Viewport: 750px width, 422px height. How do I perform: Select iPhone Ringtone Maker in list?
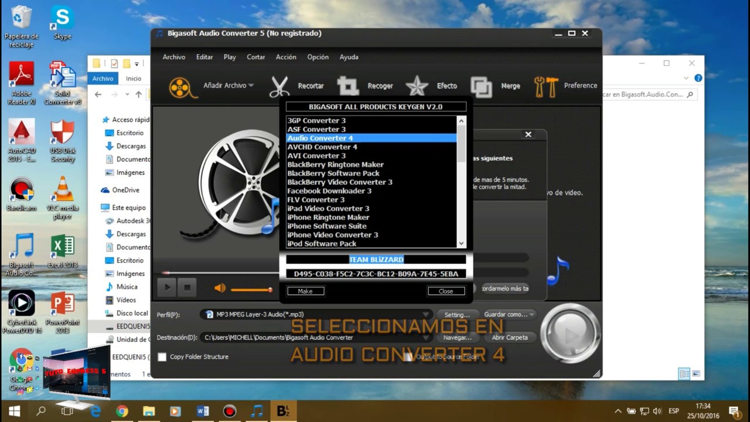click(371, 217)
